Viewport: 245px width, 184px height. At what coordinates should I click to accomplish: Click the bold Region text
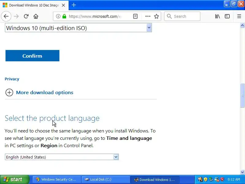(x=49, y=145)
